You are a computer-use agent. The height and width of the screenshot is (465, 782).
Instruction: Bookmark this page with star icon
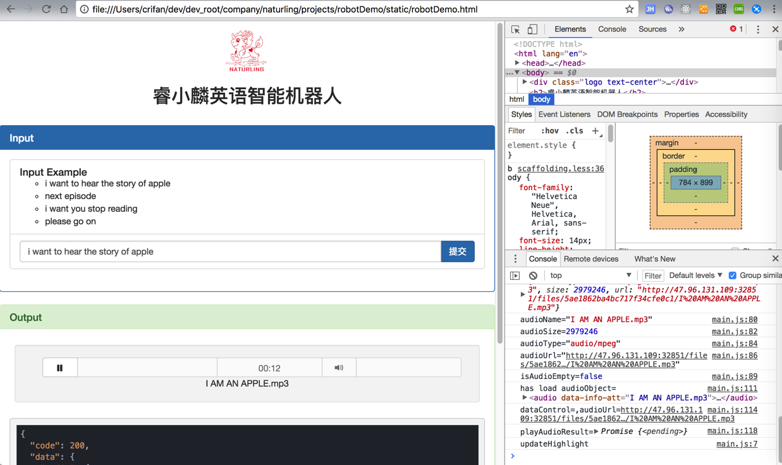[629, 9]
